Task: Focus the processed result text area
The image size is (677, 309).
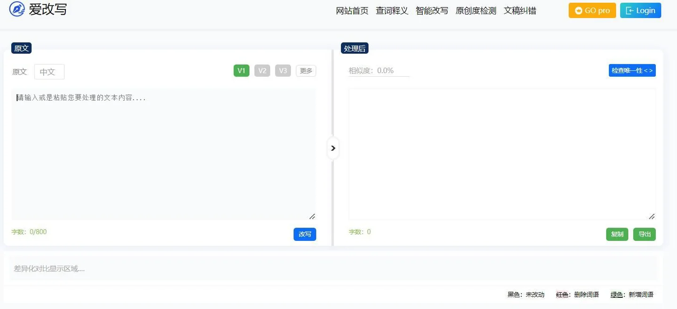Action: point(502,154)
